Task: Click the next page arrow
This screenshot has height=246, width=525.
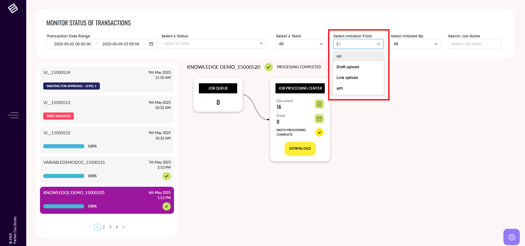Action: pyautogui.click(x=123, y=227)
